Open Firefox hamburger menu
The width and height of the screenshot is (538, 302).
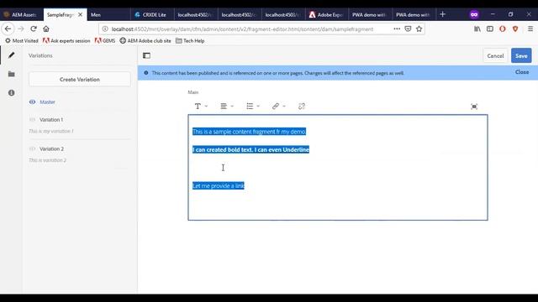pos(530,29)
